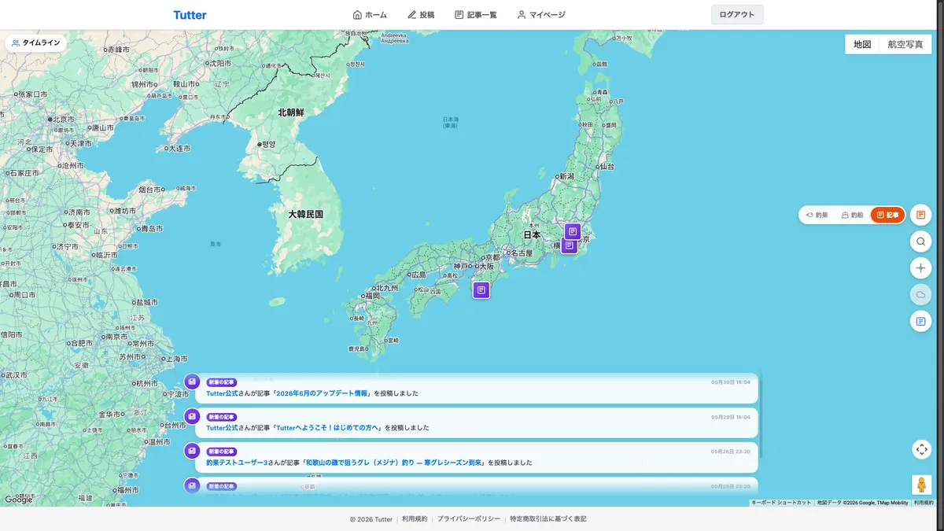
Task: Click timestamp 05月29日 16:04
Action: pyautogui.click(x=731, y=417)
